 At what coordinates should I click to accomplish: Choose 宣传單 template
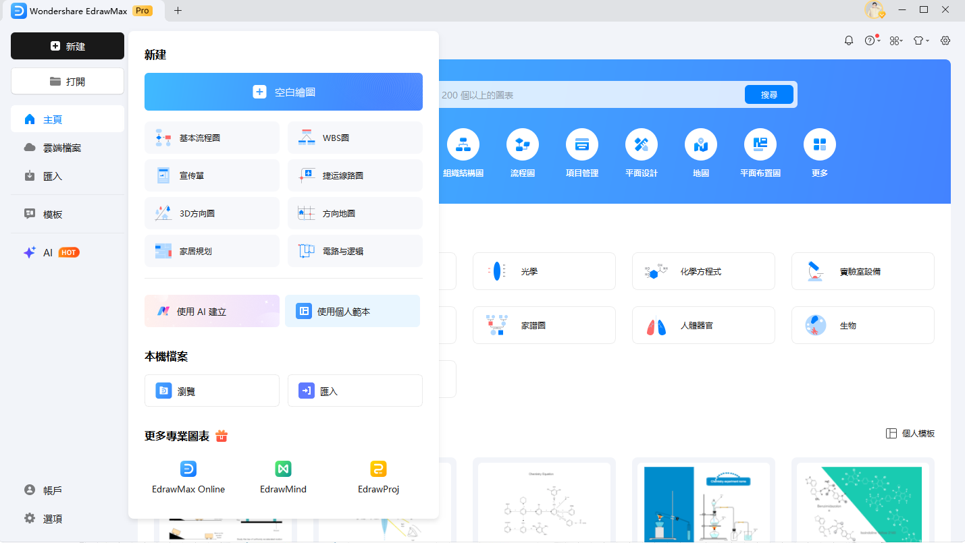[x=212, y=175]
